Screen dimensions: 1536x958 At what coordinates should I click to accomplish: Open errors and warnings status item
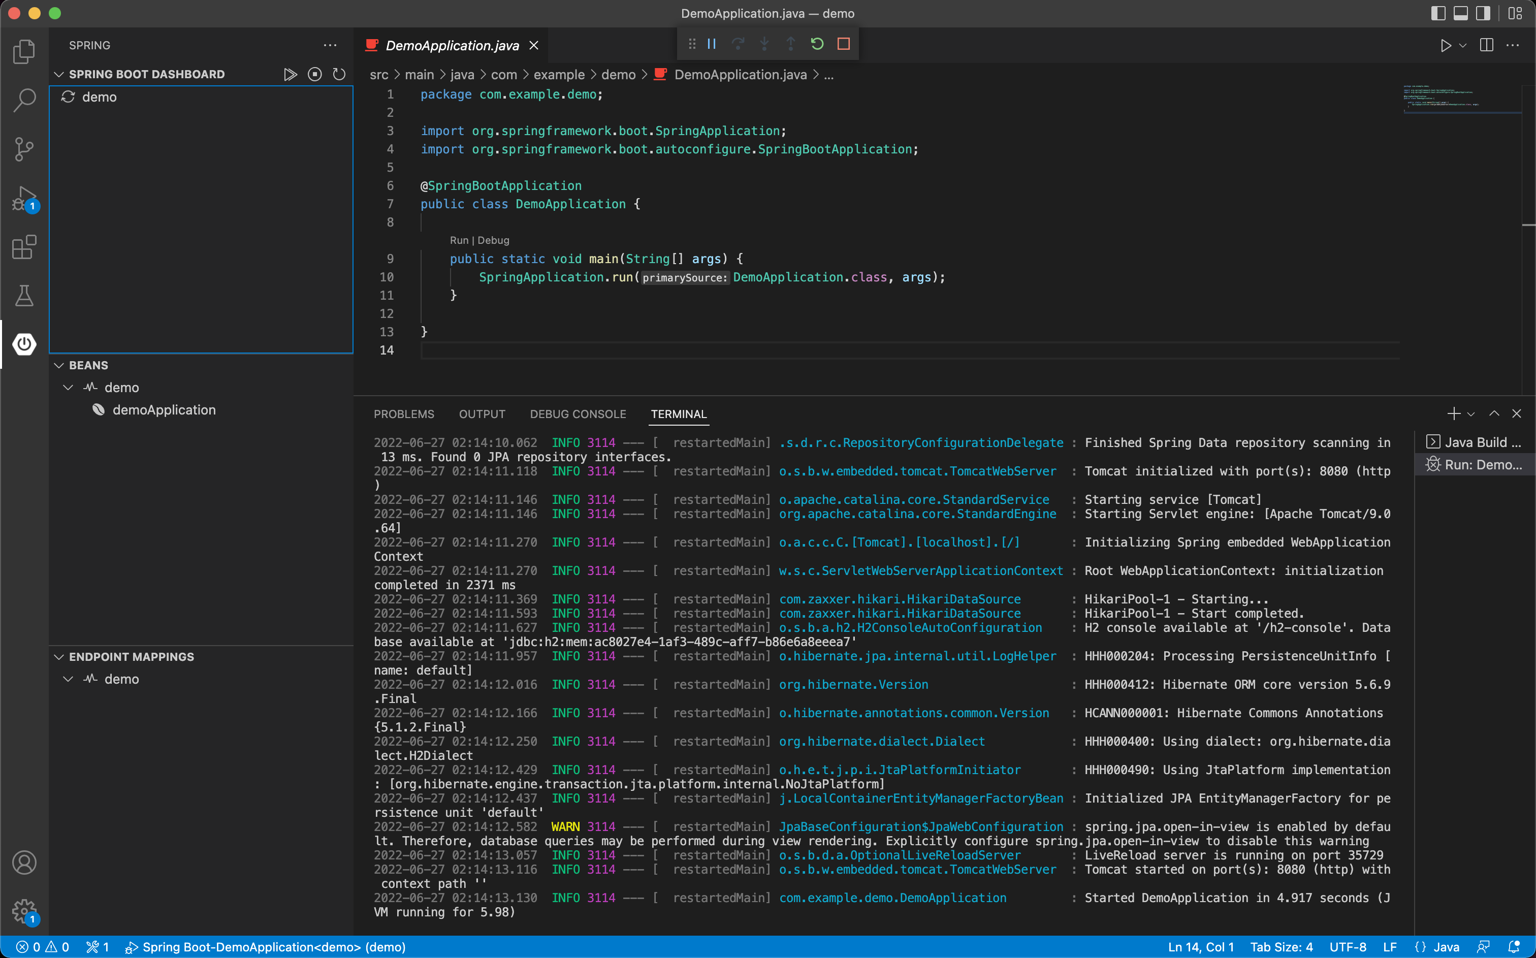pos(43,947)
